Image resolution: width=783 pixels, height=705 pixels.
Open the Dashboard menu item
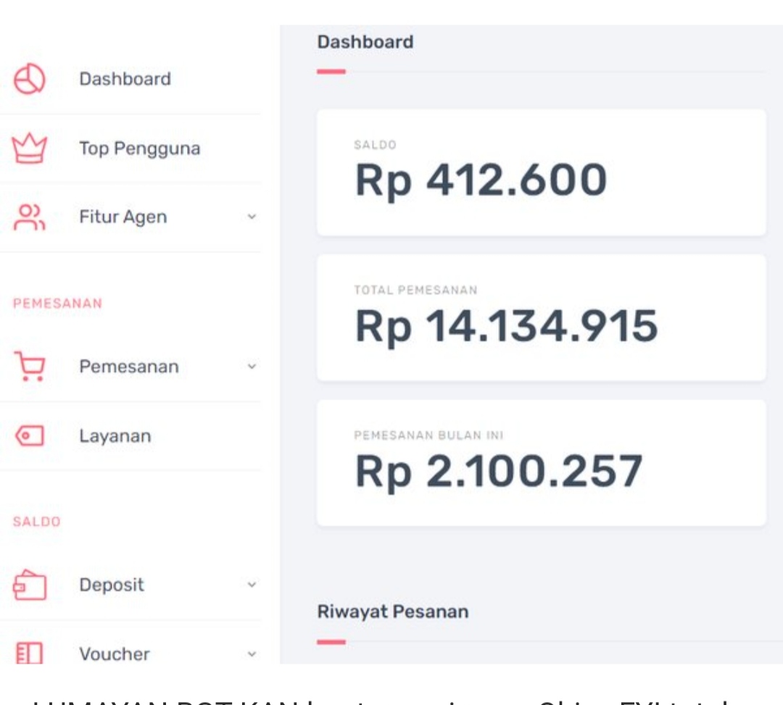pos(125,79)
